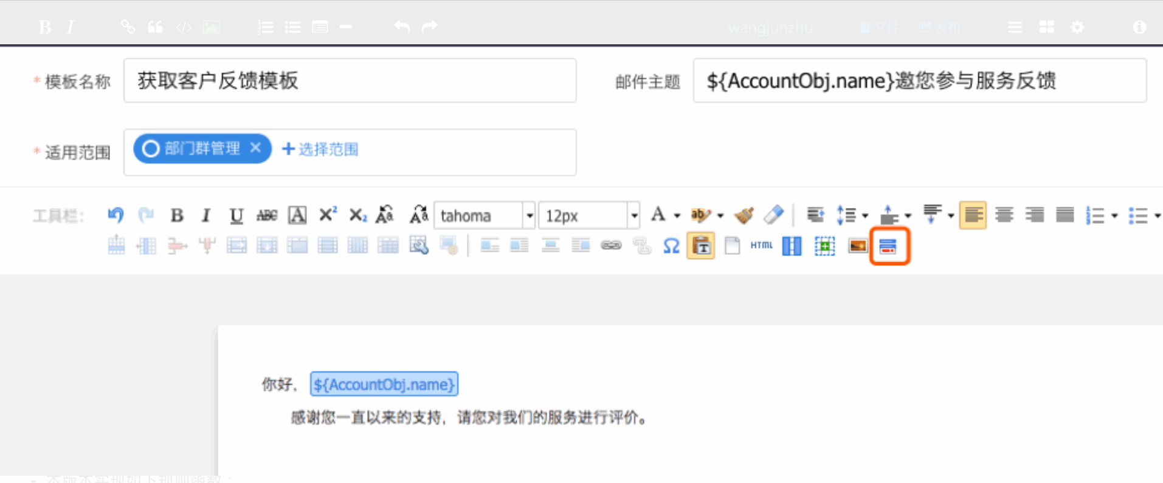Toggle bold in the 工具栏 row
The image size is (1163, 483).
[177, 215]
